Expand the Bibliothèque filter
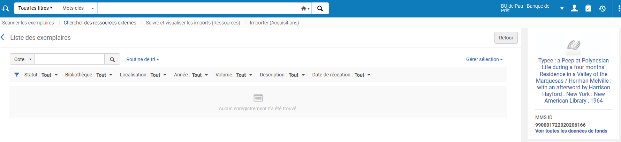The image size is (621, 142). coord(89,75)
